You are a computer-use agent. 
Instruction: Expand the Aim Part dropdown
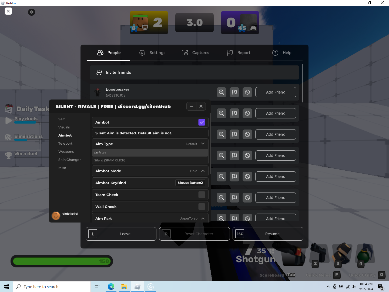[x=203, y=218]
